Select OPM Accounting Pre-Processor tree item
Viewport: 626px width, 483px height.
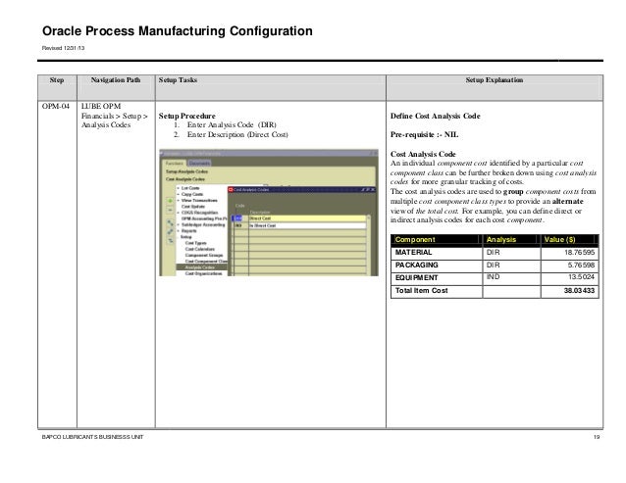pyautogui.click(x=204, y=218)
